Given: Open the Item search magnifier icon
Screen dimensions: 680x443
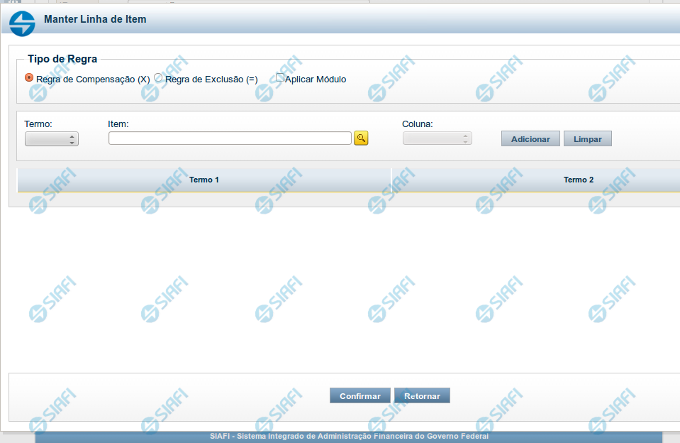Looking at the screenshot, I should 361,138.
